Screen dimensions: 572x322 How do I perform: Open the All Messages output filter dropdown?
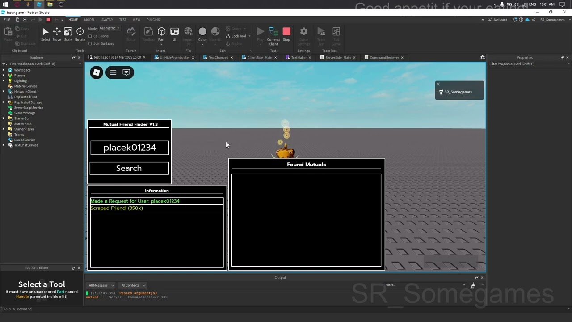pos(101,285)
